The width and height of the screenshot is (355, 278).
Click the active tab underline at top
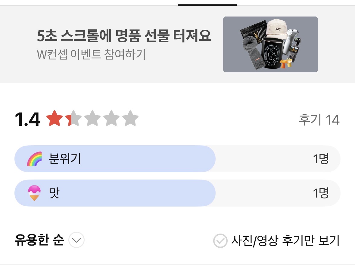pos(207,5)
